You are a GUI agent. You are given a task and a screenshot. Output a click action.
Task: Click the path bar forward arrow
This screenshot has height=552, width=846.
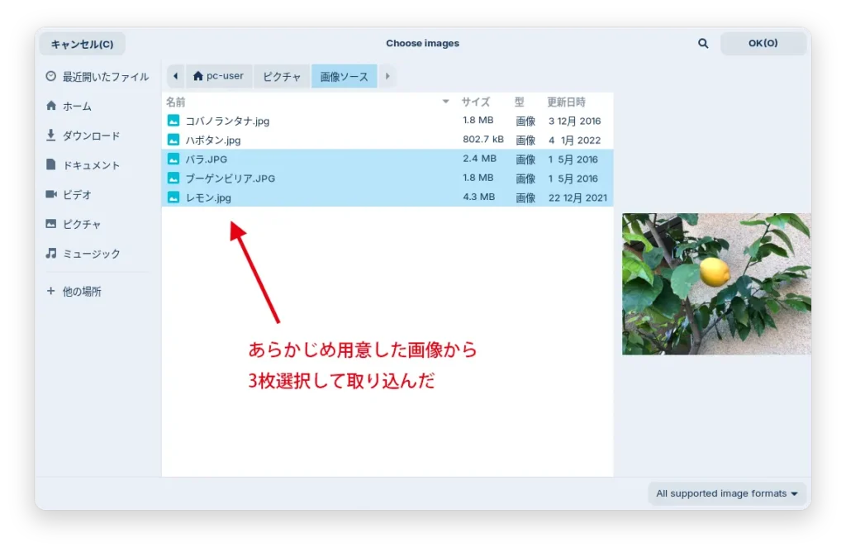point(387,76)
